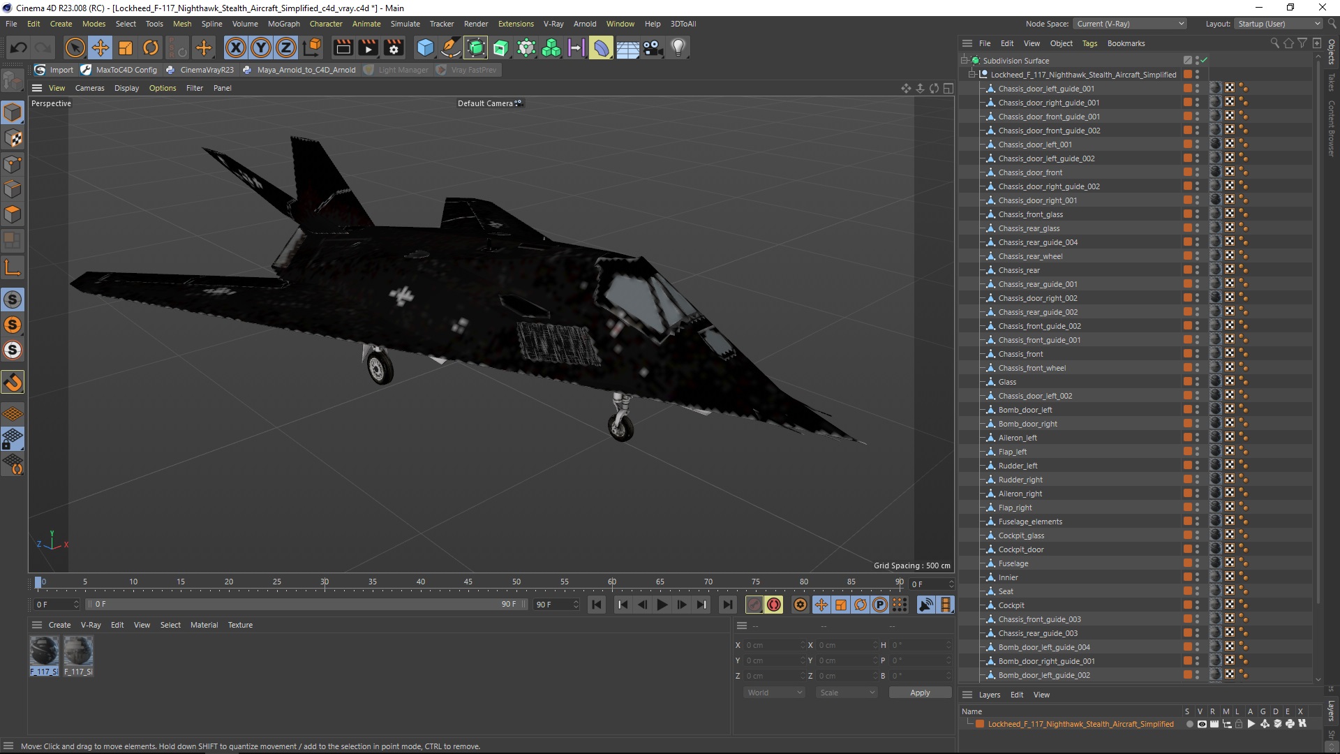Open the Scale mode dropdown
This screenshot has width=1340, height=754.
(x=847, y=693)
